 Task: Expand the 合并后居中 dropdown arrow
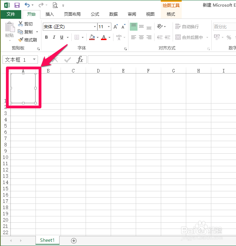click(x=207, y=38)
